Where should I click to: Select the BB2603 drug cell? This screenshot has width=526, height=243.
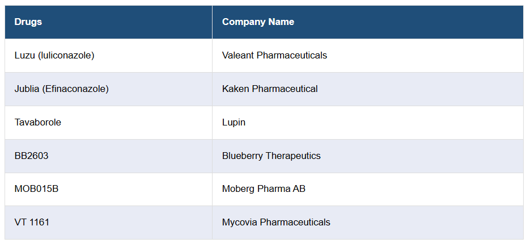tap(31, 156)
